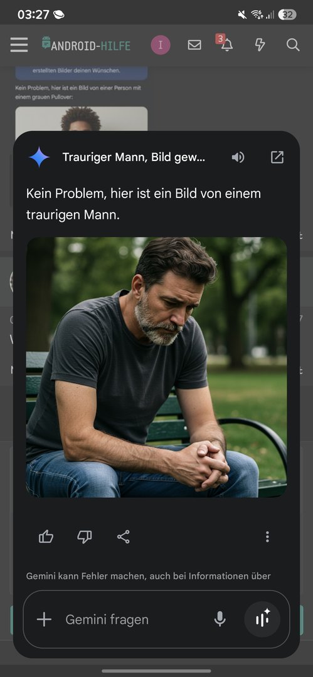The width and height of the screenshot is (313, 677).
Task: Open the hamburger menu in forum header
Action: (19, 45)
